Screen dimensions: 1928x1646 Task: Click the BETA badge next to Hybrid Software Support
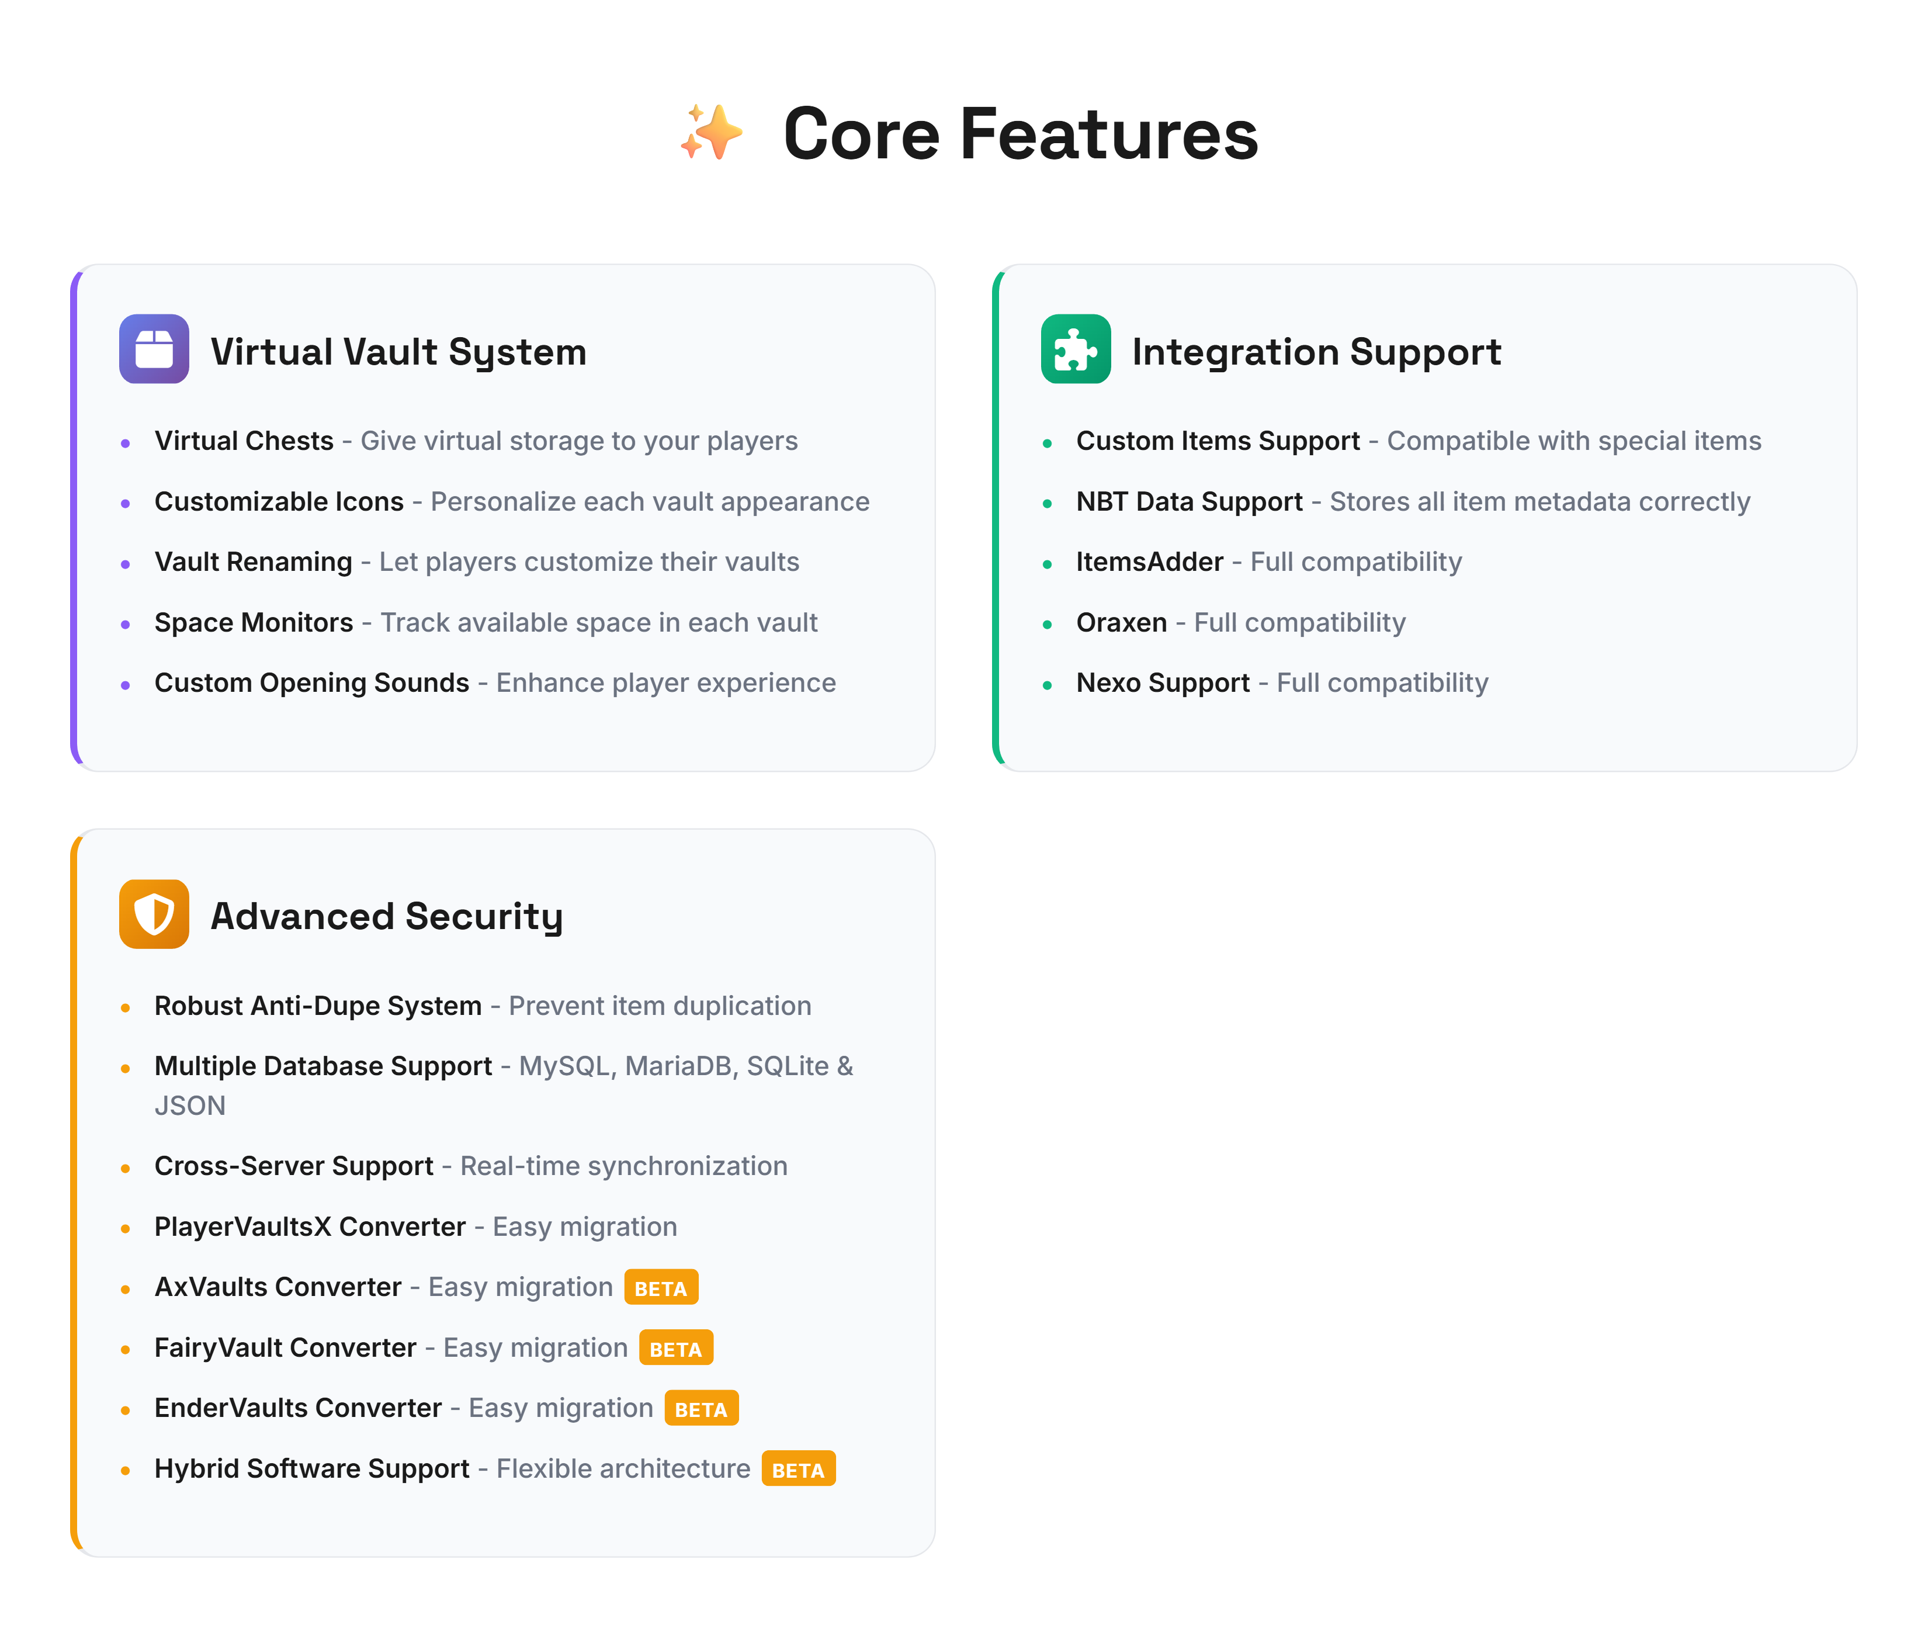[799, 1469]
